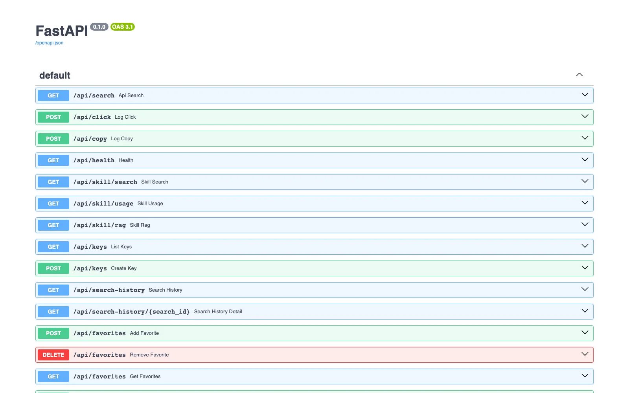
Task: Expand the Skill Usage row chevron
Action: click(x=585, y=203)
